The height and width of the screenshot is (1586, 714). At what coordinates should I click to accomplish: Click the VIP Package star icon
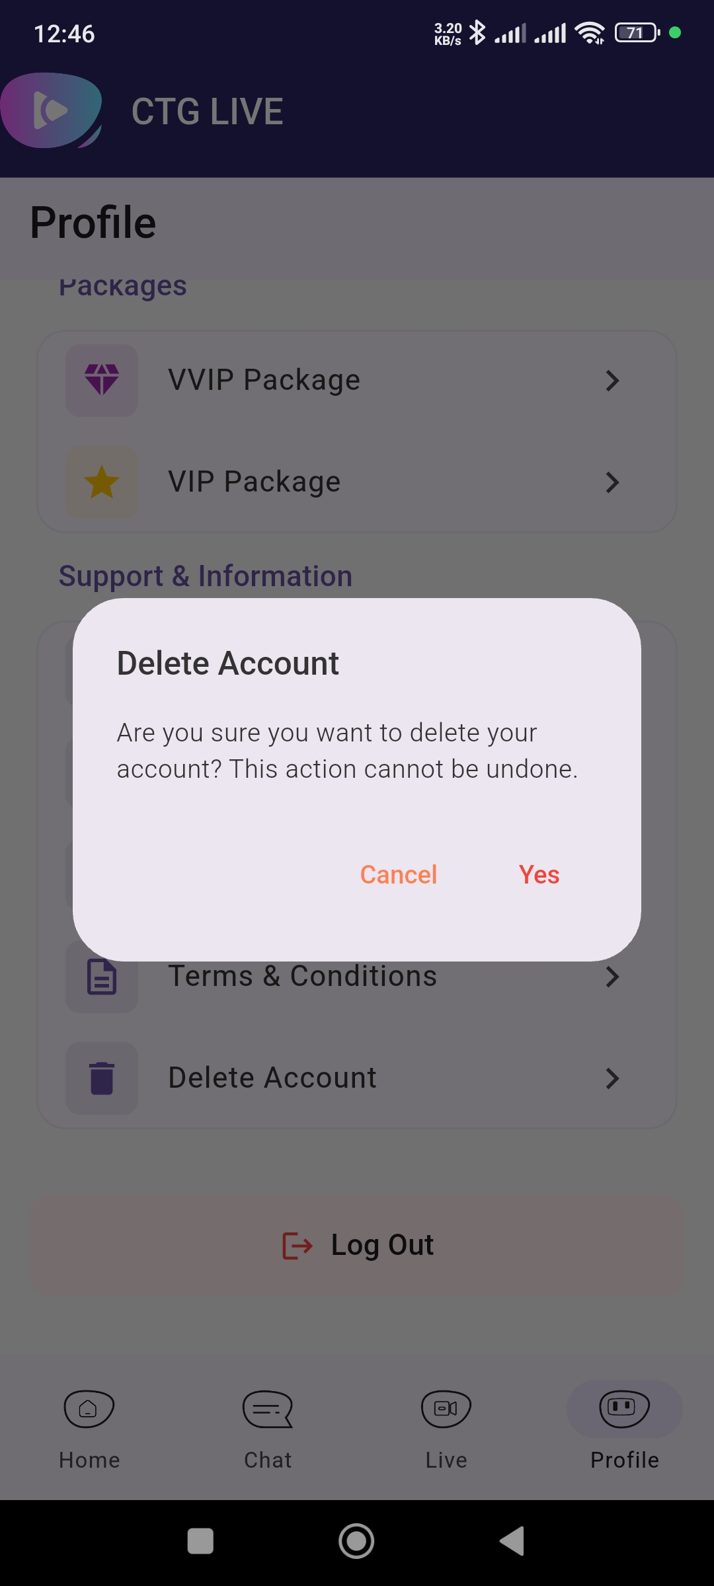pyautogui.click(x=102, y=482)
